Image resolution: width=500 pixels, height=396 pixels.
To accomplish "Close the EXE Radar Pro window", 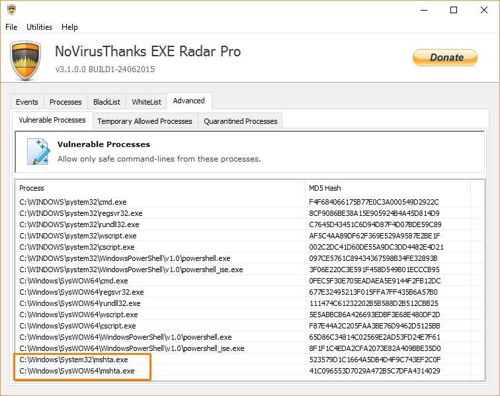I will click(x=483, y=10).
